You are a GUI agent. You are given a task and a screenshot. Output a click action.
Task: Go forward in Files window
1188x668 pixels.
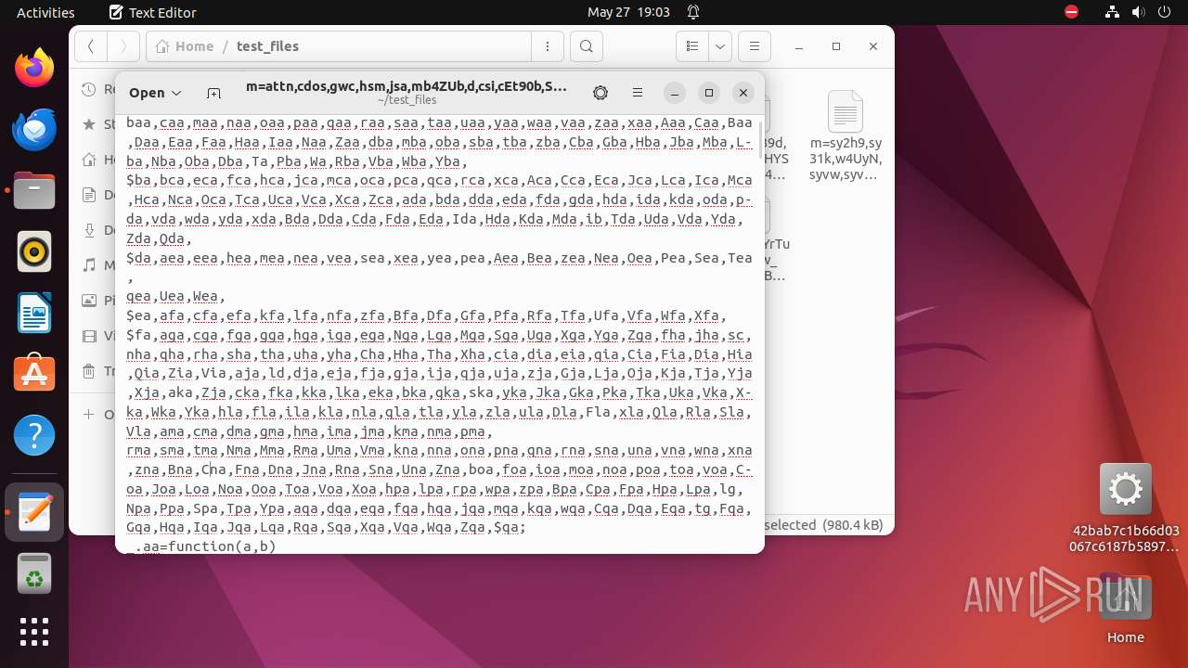coord(123,46)
